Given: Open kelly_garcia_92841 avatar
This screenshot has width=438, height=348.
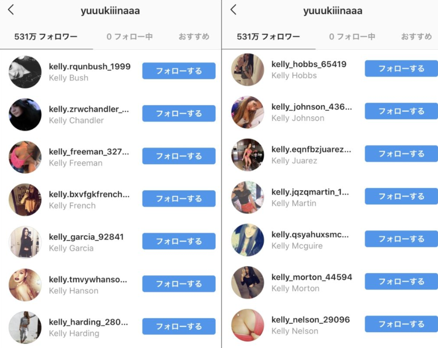Looking at the screenshot, I should tap(25, 242).
